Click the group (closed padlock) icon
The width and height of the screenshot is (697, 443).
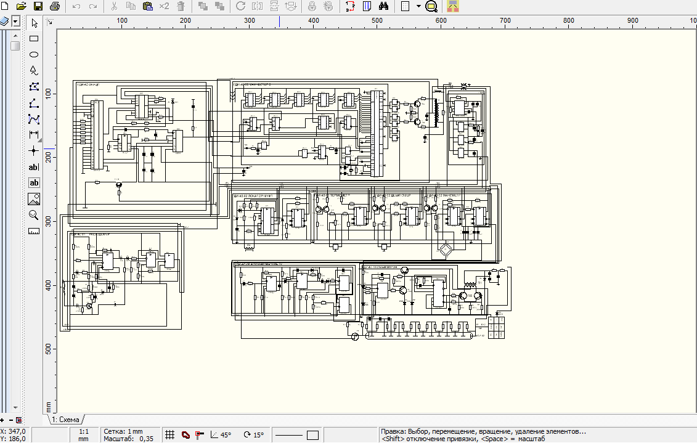tap(312, 6)
